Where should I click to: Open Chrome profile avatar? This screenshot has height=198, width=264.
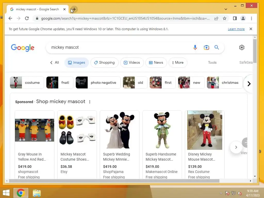point(243,18)
